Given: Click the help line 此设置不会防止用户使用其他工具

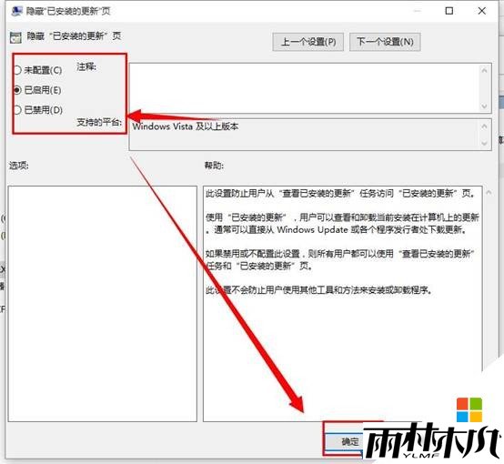Looking at the screenshot, I should [x=318, y=290].
